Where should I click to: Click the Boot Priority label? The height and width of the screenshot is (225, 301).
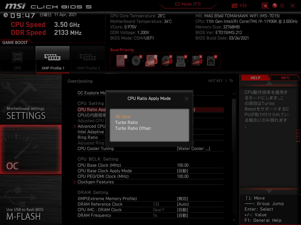pos(122,50)
